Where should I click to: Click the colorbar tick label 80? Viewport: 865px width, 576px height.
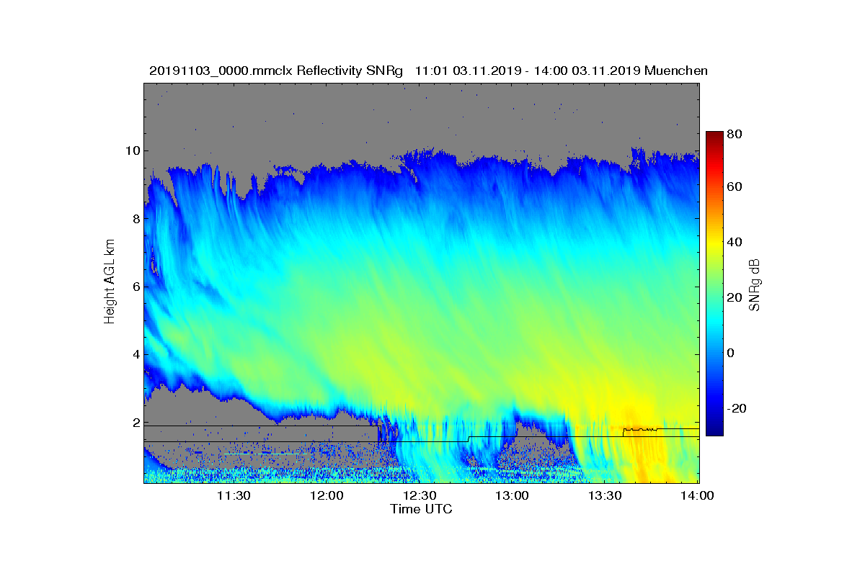[735, 134]
